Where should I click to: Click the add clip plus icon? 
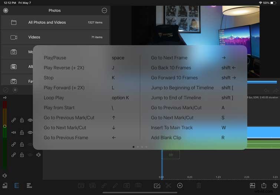click(x=180, y=185)
